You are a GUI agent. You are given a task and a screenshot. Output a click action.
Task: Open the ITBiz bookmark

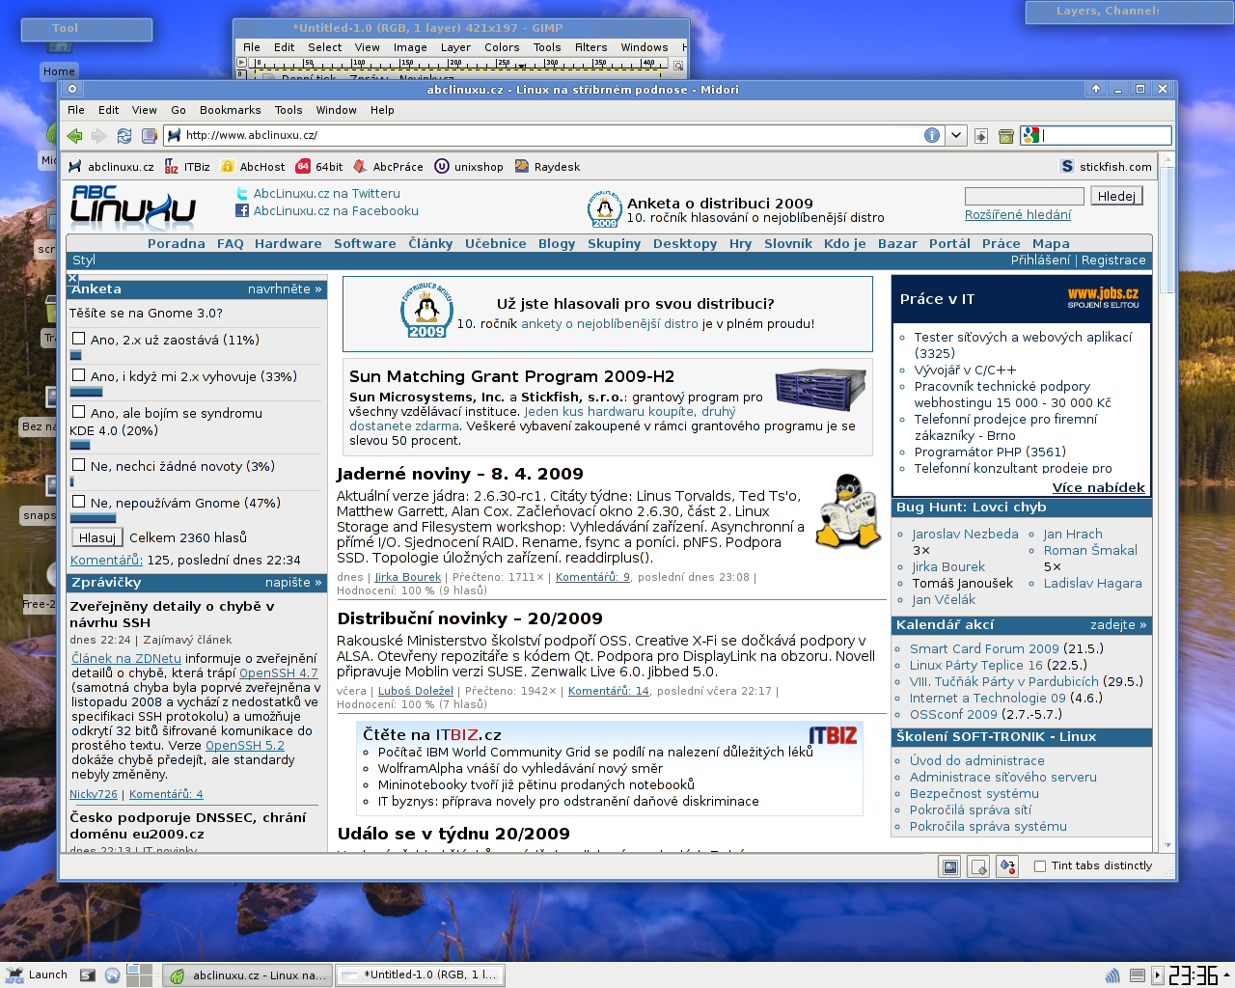click(x=187, y=167)
